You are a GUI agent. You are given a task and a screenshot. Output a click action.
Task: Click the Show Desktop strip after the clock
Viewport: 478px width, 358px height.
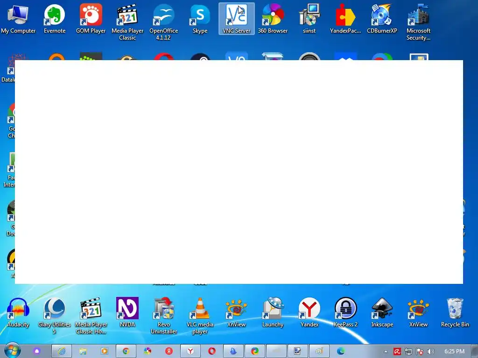475,351
